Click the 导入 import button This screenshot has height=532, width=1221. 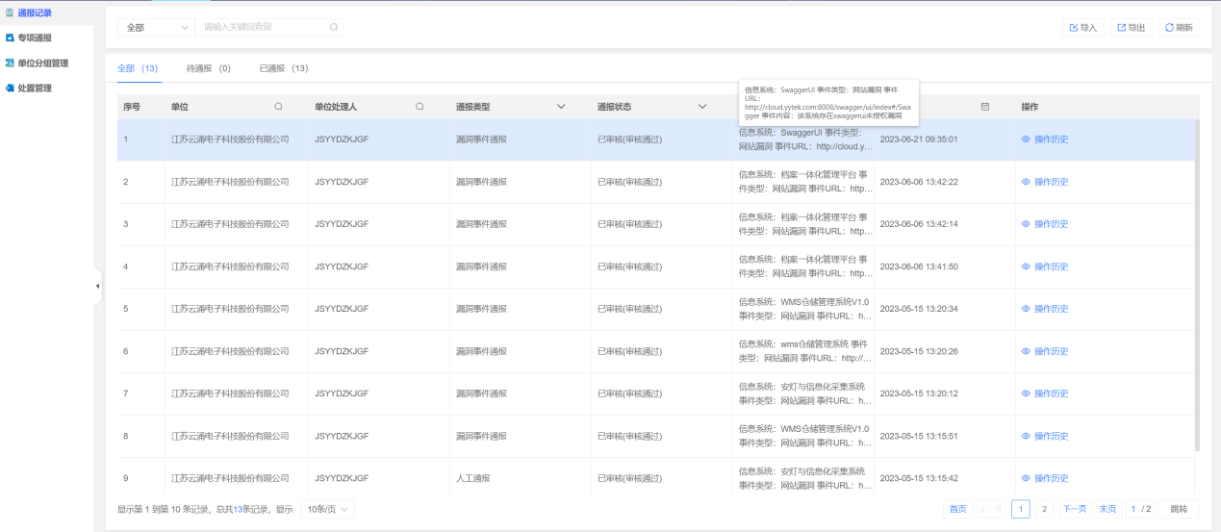(x=1082, y=28)
